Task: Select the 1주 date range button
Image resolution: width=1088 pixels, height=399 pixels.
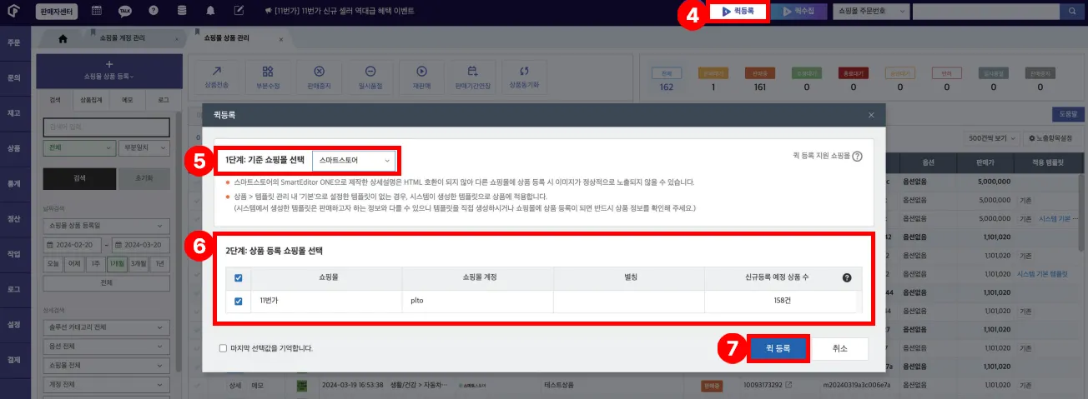Action: coord(96,264)
